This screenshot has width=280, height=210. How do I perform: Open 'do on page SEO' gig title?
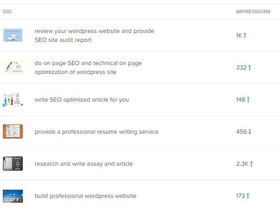click(x=88, y=68)
